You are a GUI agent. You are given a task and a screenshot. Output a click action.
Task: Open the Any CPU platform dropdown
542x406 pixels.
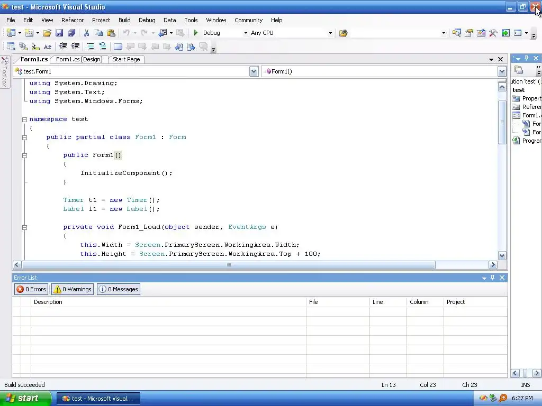point(330,33)
